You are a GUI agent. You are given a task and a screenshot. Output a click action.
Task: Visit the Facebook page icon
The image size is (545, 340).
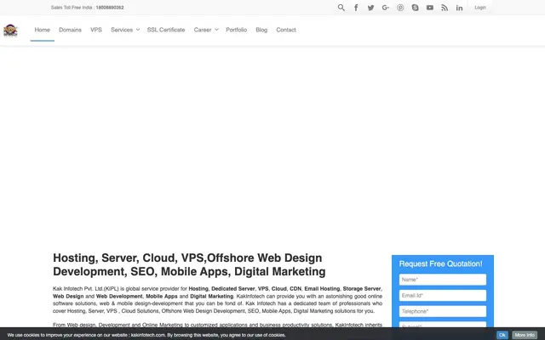tap(356, 8)
